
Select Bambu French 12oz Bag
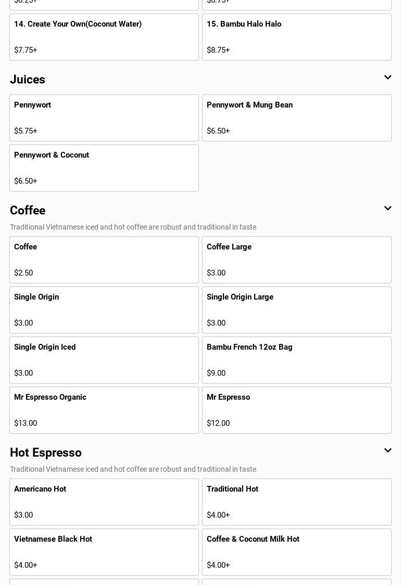coord(297,360)
